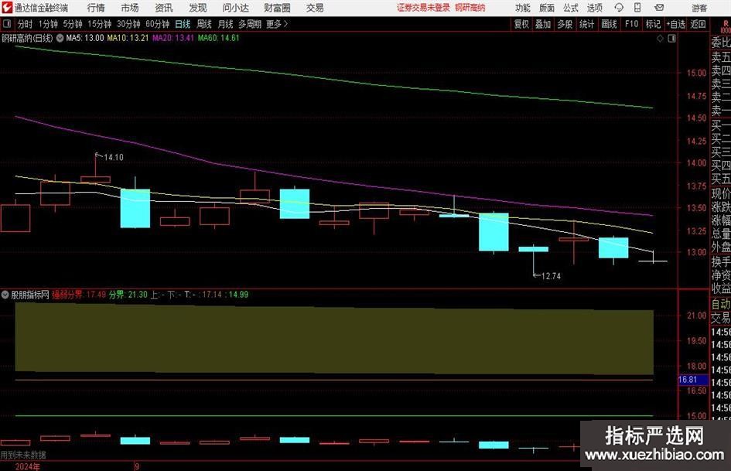This screenshot has width=731, height=471.
Task: Select the 日线 daily period tab
Action: [183, 24]
